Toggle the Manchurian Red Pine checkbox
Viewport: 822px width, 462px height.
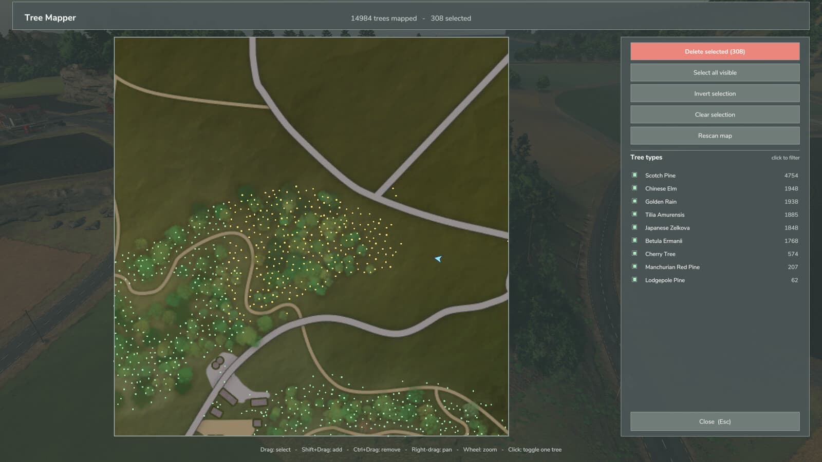(634, 267)
